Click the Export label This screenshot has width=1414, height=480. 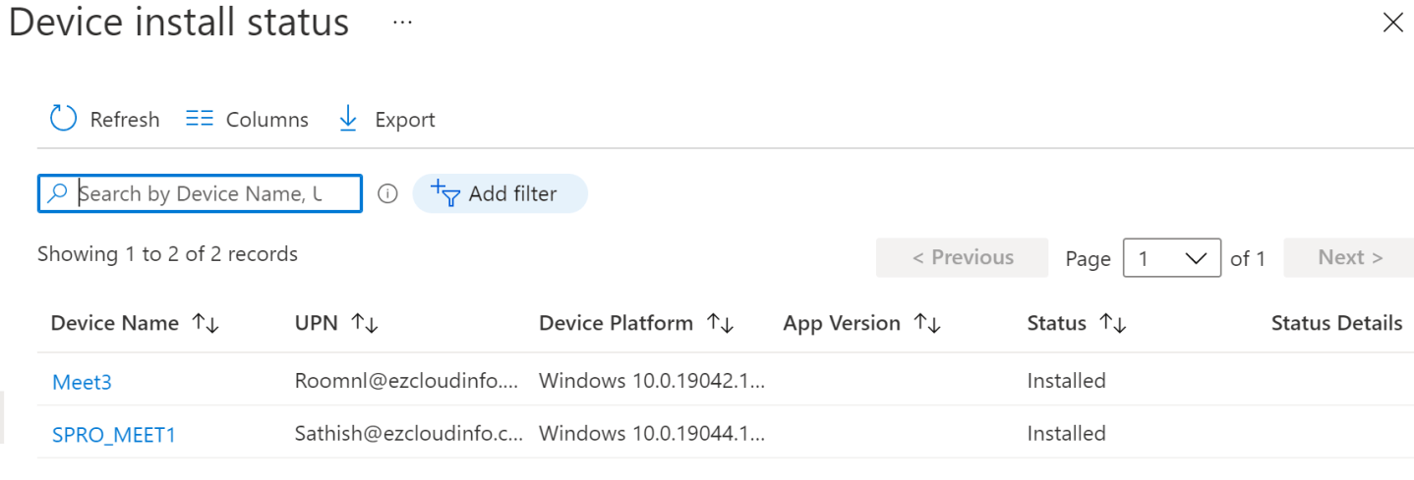pyautogui.click(x=405, y=120)
